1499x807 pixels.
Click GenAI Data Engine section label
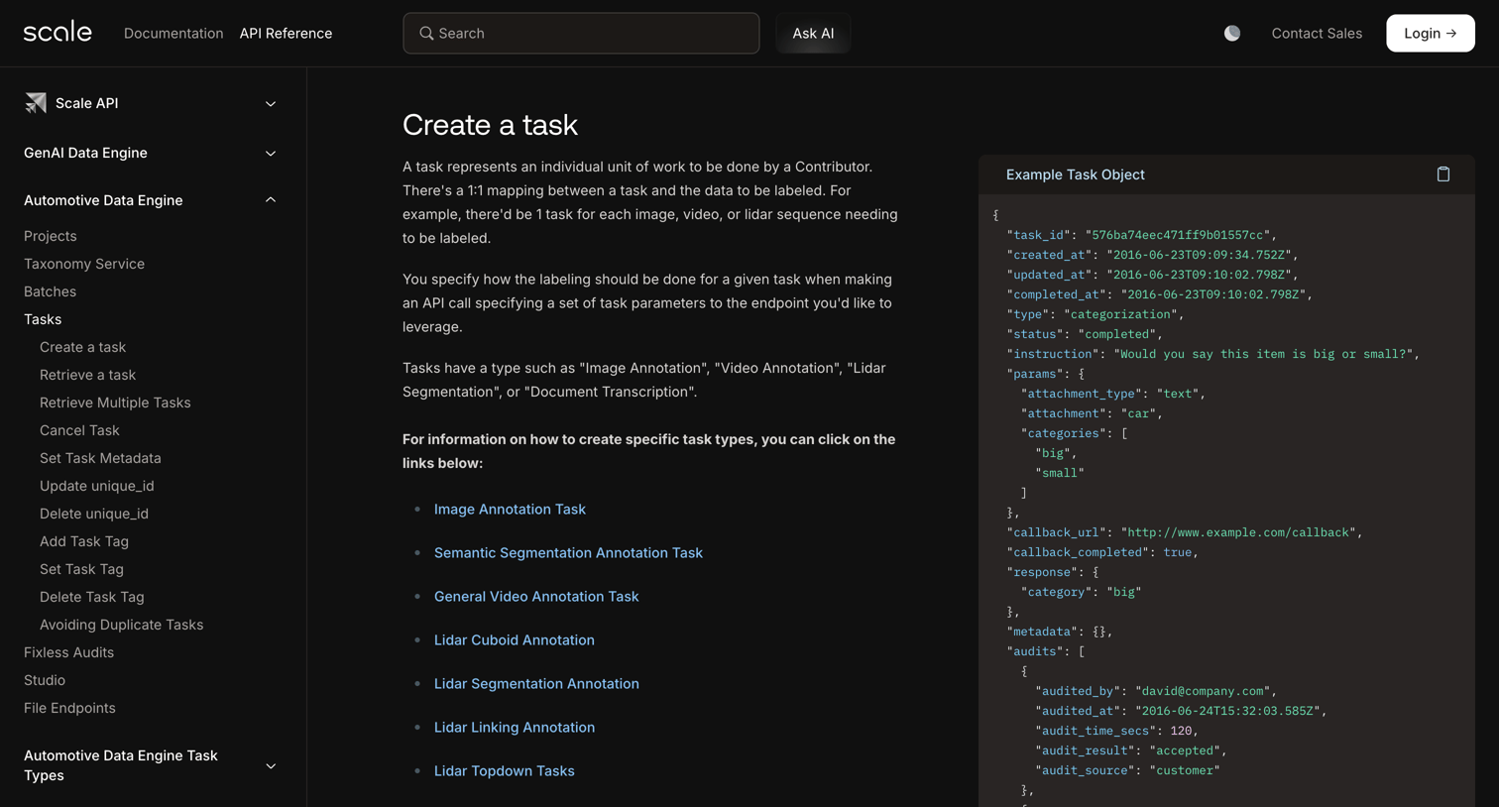click(x=85, y=153)
